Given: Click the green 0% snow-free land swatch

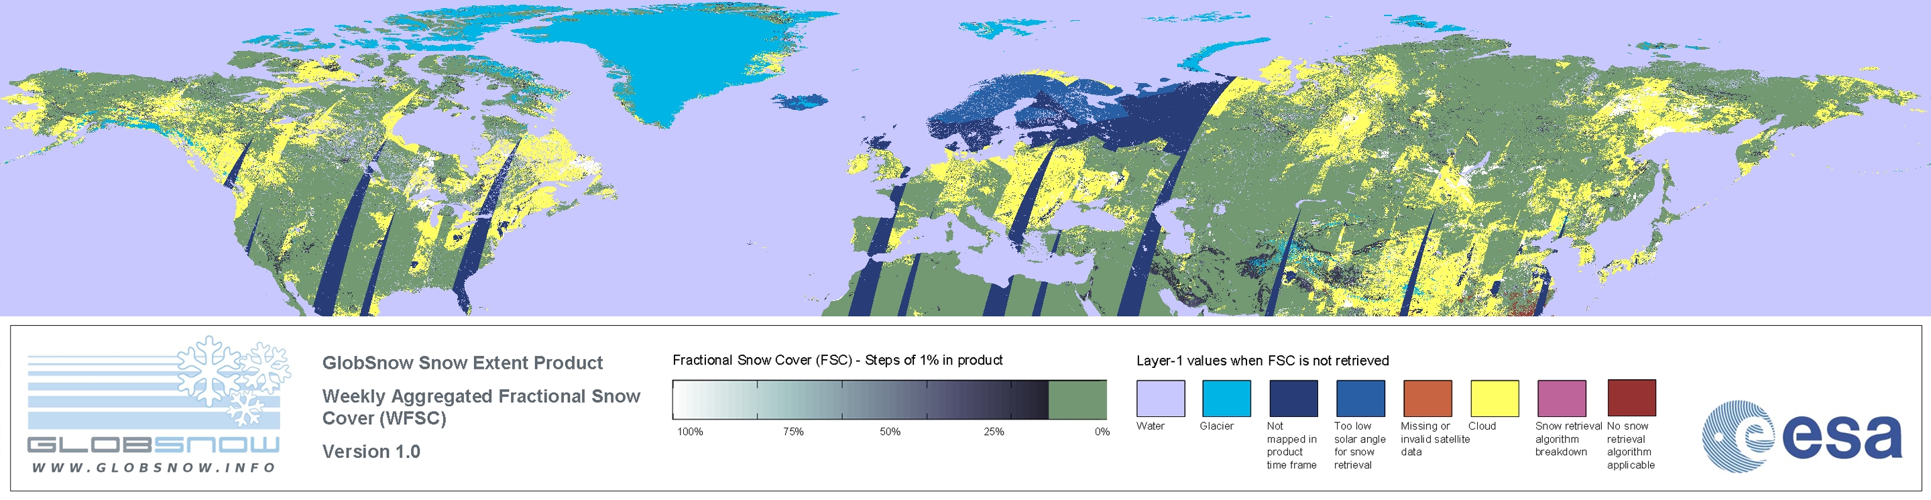Looking at the screenshot, I should point(1077,399).
